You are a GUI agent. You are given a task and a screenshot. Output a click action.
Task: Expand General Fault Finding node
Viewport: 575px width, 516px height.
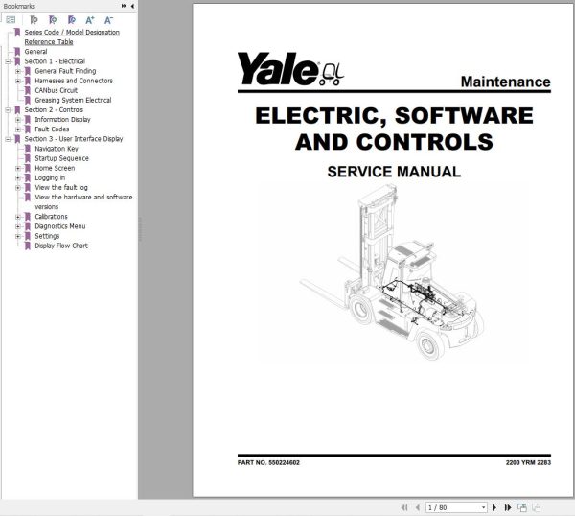18,71
